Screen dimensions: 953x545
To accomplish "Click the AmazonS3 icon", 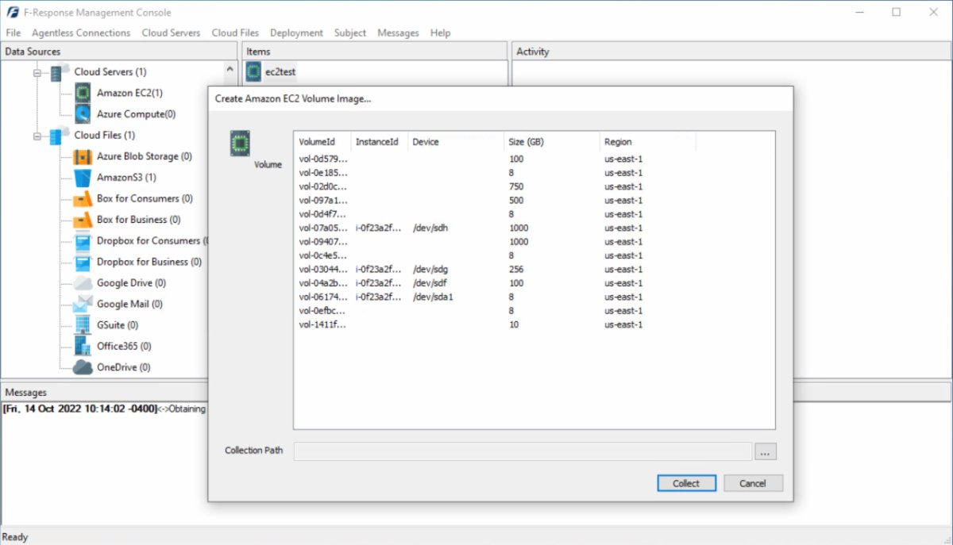I will tap(83, 177).
